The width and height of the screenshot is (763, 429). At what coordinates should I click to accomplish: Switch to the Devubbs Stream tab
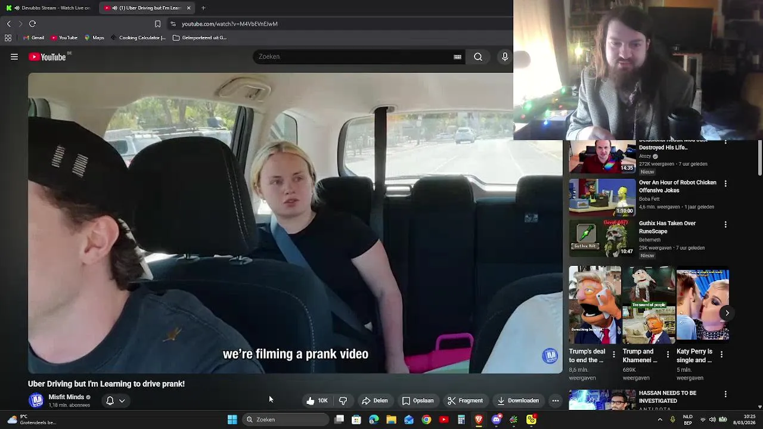[48, 8]
